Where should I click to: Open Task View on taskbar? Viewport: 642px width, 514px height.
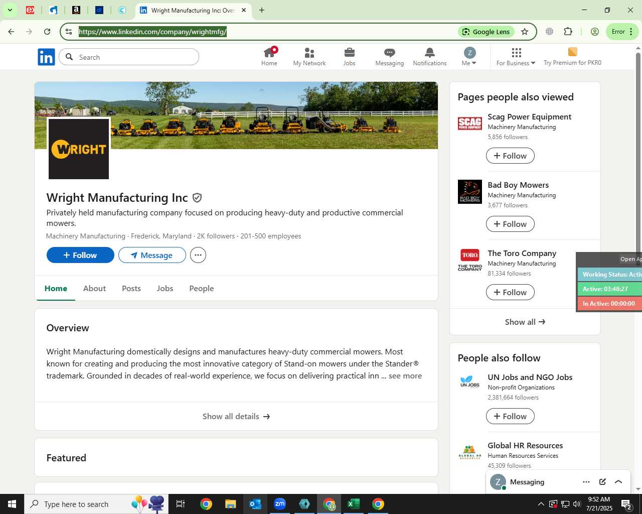[x=181, y=504]
